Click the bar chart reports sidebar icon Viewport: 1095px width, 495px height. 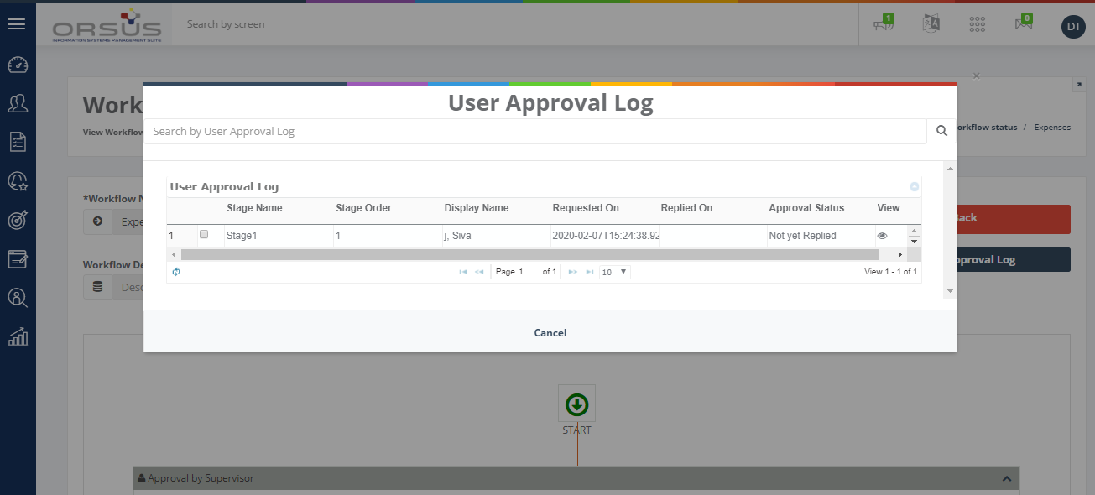(18, 336)
